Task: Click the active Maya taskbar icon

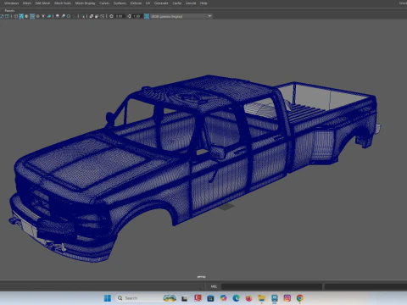Action: tap(275, 298)
